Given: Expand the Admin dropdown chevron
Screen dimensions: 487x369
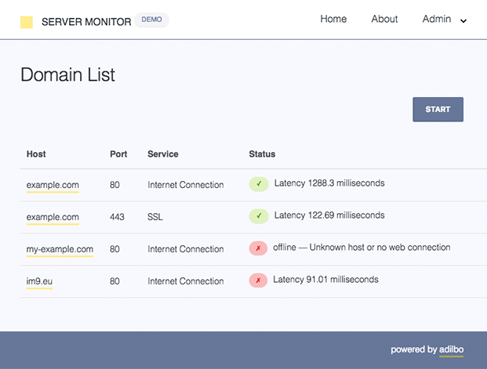Looking at the screenshot, I should [463, 21].
